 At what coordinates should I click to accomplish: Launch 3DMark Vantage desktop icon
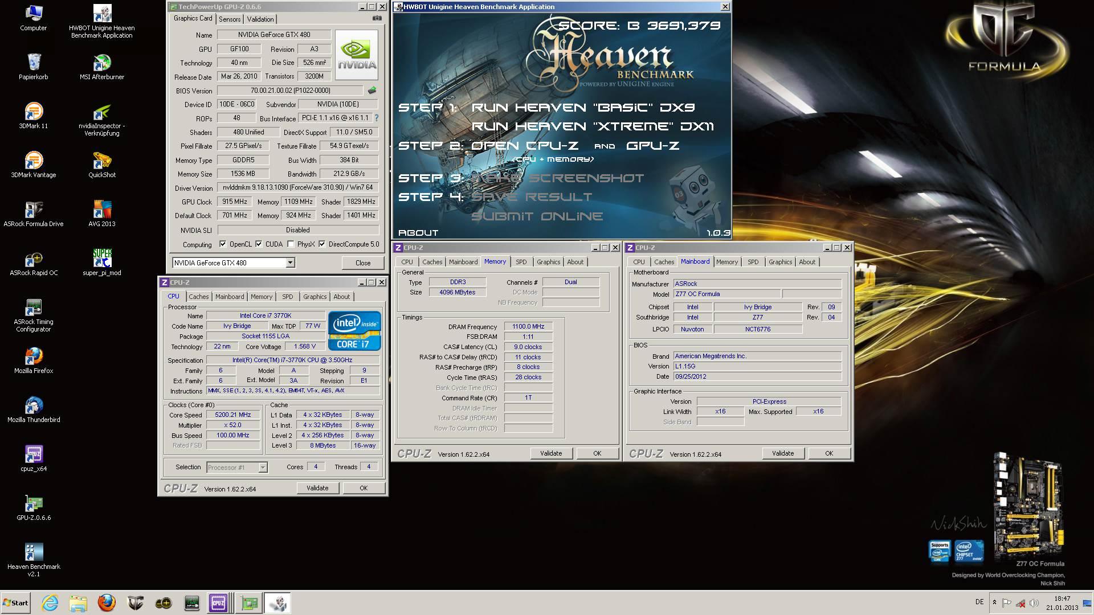[x=33, y=165]
